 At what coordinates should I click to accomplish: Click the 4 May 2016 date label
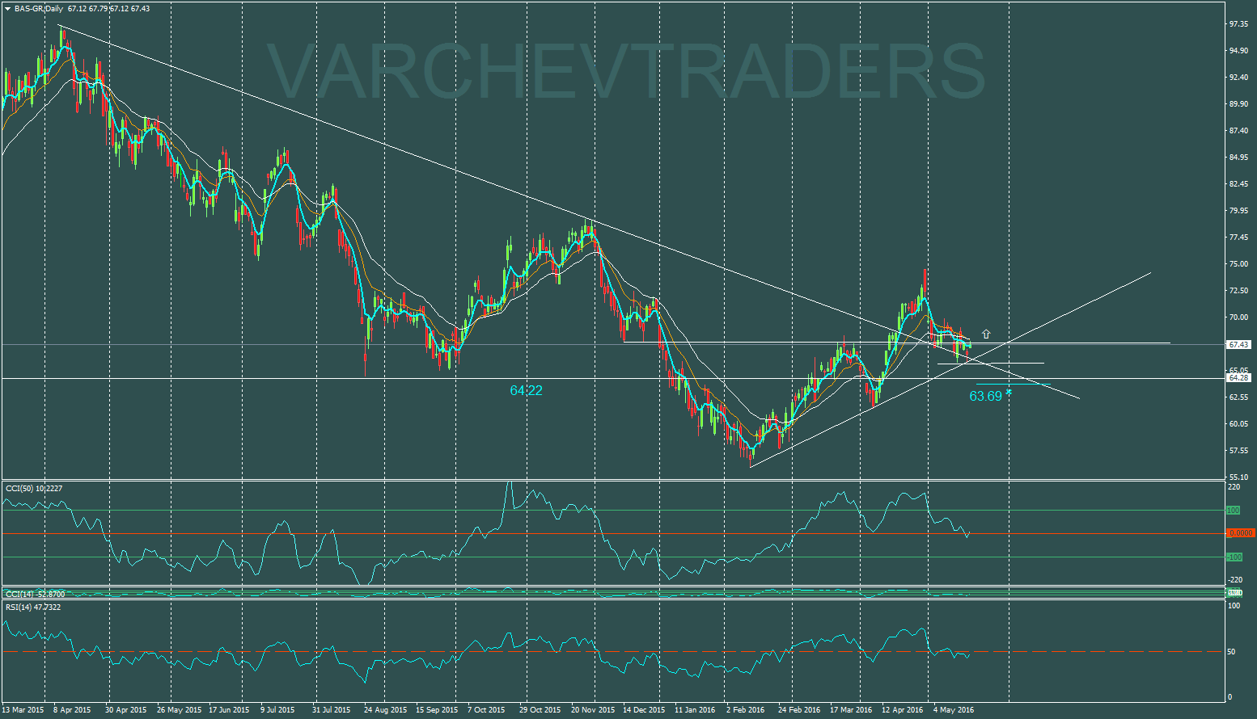click(954, 710)
